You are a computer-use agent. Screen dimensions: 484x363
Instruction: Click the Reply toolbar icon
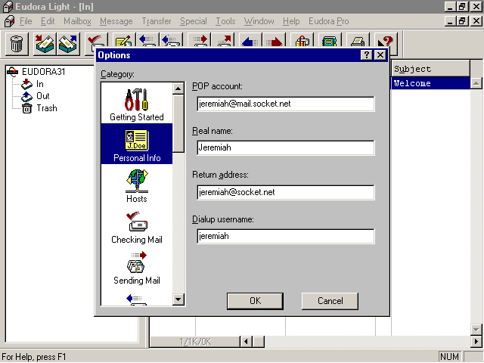pyautogui.click(x=147, y=41)
